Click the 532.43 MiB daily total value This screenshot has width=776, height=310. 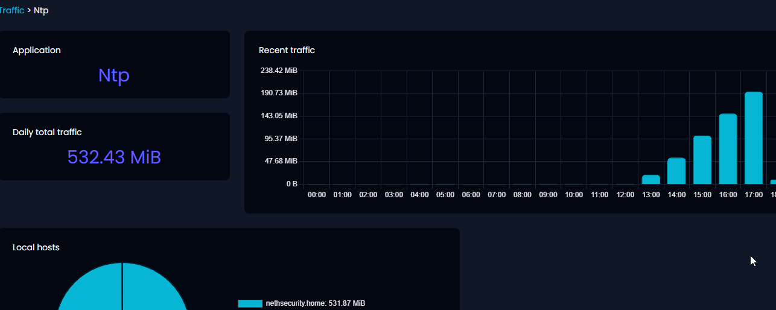(x=114, y=157)
